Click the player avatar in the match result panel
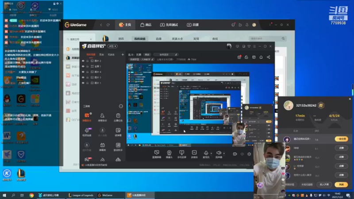354x199 pixels. tap(289, 105)
